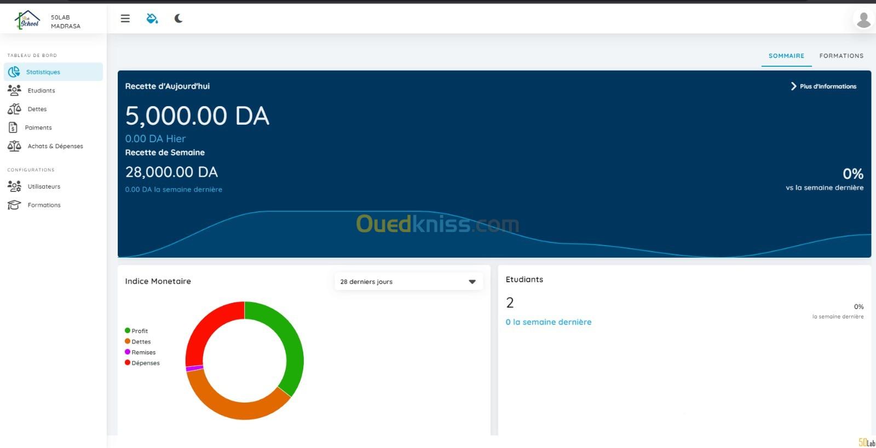The width and height of the screenshot is (876, 448).
Task: Open the 28 derniers jours dropdown
Action: pos(408,282)
